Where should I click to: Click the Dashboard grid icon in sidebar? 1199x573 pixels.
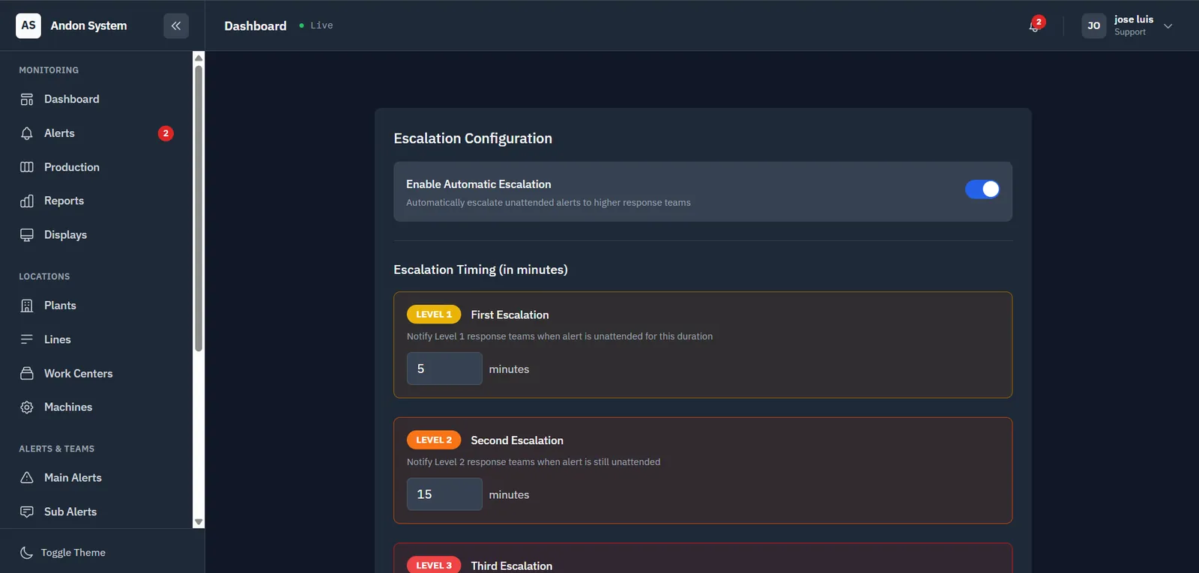tap(27, 99)
